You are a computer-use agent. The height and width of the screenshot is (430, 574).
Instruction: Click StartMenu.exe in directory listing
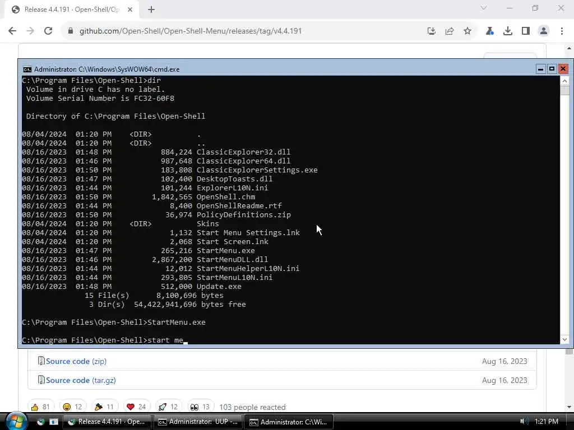(x=225, y=251)
